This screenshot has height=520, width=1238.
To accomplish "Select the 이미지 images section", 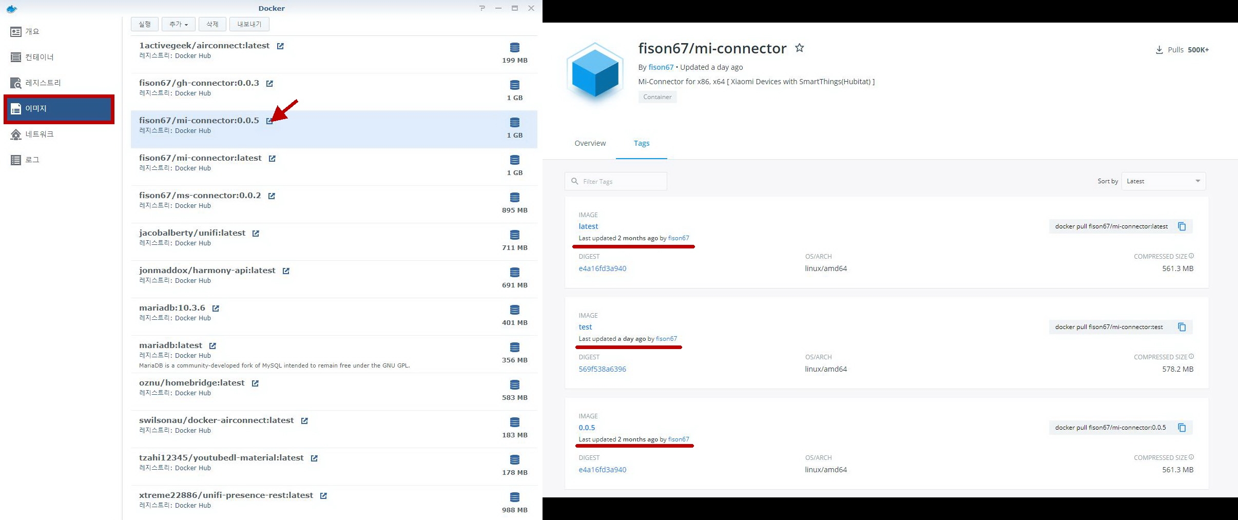I will (59, 109).
